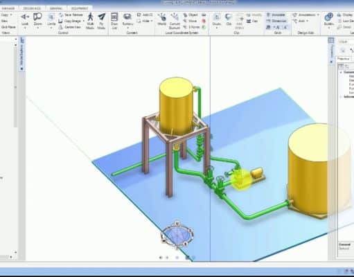This screenshot has width=354, height=277.
Task: Switch to the third ribbon tab
Action: (x=56, y=8)
